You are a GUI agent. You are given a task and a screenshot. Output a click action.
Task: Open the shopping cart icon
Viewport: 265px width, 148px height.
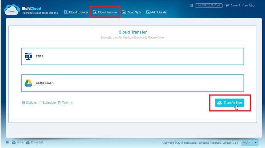coord(227,6)
